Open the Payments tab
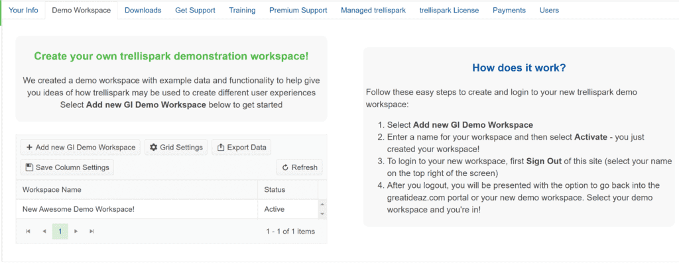This screenshot has width=679, height=268. pyautogui.click(x=509, y=10)
